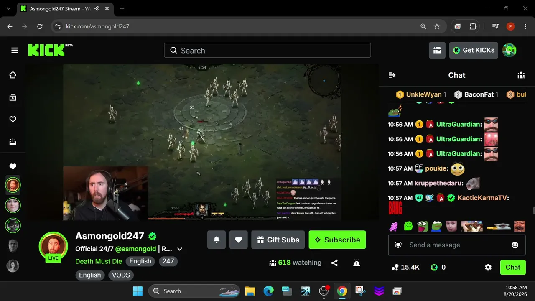Viewport: 535px width, 301px height.
Task: Click the channel points 15.4K icon
Action: [395, 268]
